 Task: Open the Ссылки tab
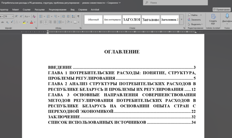(x=27, y=10)
